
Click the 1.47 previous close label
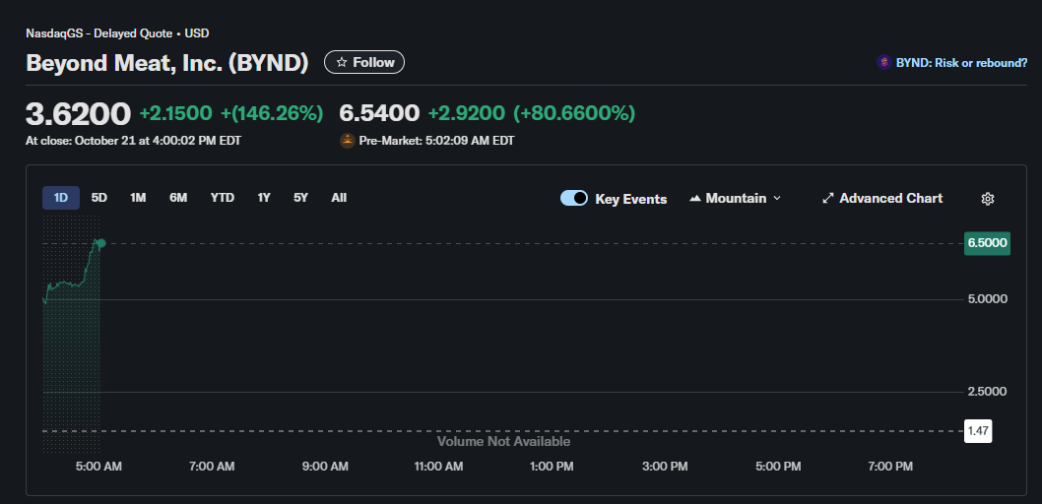coord(978,431)
